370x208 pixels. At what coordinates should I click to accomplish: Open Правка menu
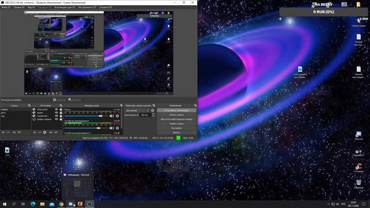tap(19, 8)
